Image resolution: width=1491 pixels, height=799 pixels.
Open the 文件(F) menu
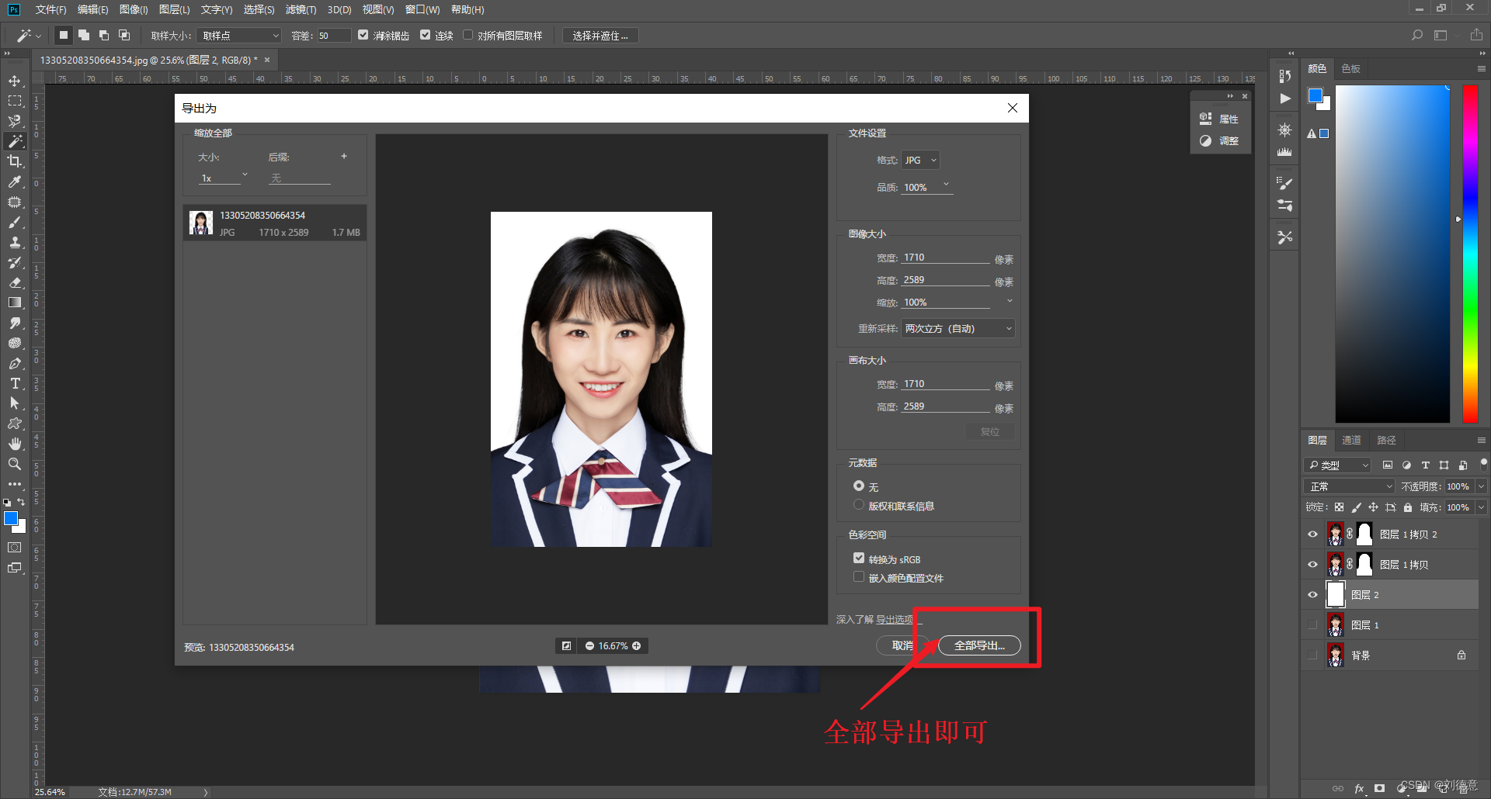[x=50, y=9]
